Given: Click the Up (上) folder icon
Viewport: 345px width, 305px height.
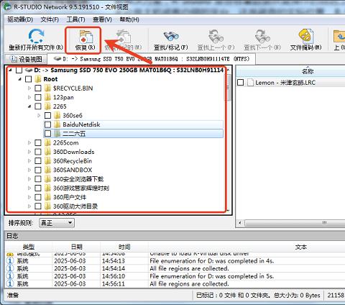Looking at the screenshot, I should tap(339, 36).
